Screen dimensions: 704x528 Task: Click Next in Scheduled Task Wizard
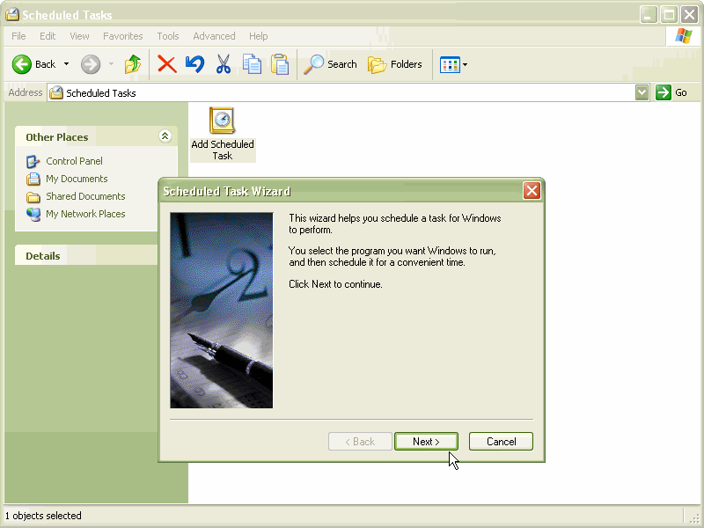tap(426, 442)
